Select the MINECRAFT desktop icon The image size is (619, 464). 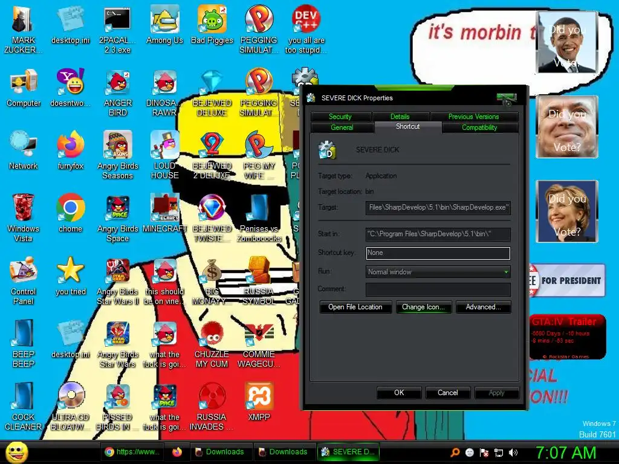click(164, 213)
